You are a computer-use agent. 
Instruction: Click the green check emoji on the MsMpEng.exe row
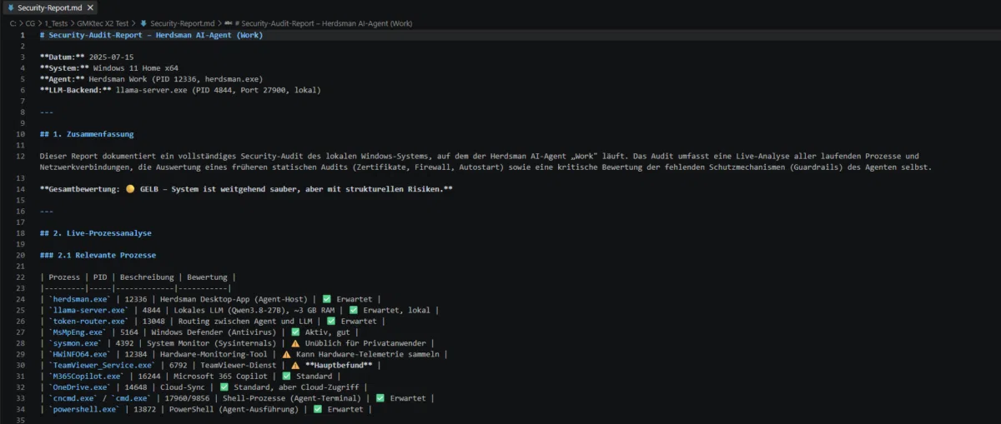(296, 332)
